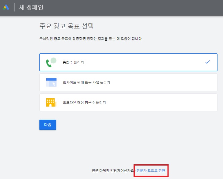The width and height of the screenshot is (223, 179).
Task: Select the 통화수 늘리기 goal card
Action: [x=128, y=62]
